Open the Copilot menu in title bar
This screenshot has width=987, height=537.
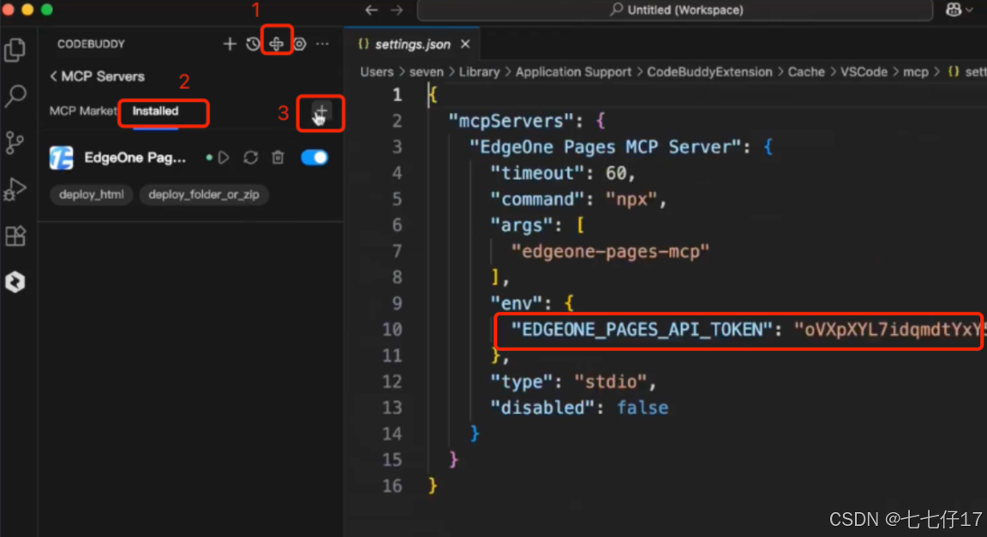point(959,10)
